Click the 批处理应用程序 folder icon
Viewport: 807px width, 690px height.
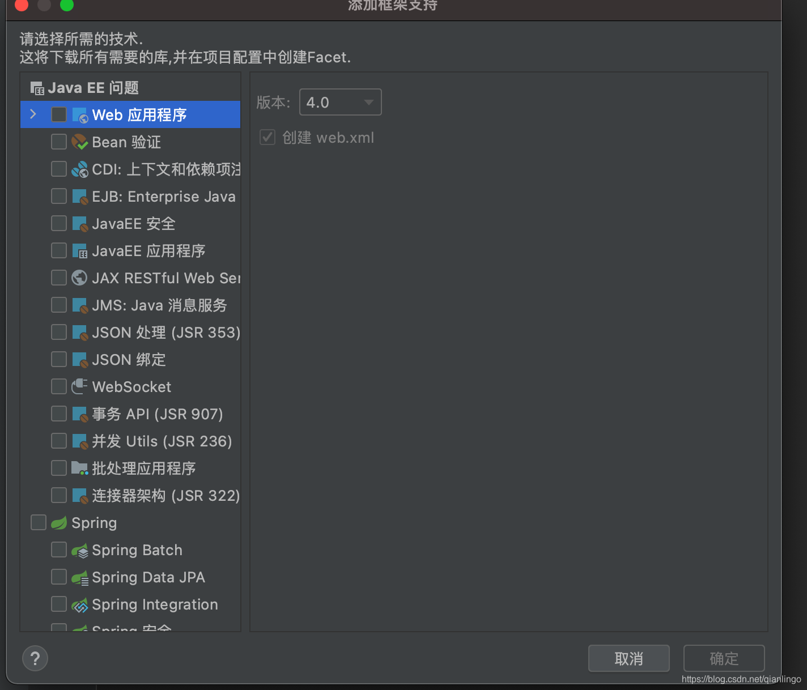click(x=80, y=468)
